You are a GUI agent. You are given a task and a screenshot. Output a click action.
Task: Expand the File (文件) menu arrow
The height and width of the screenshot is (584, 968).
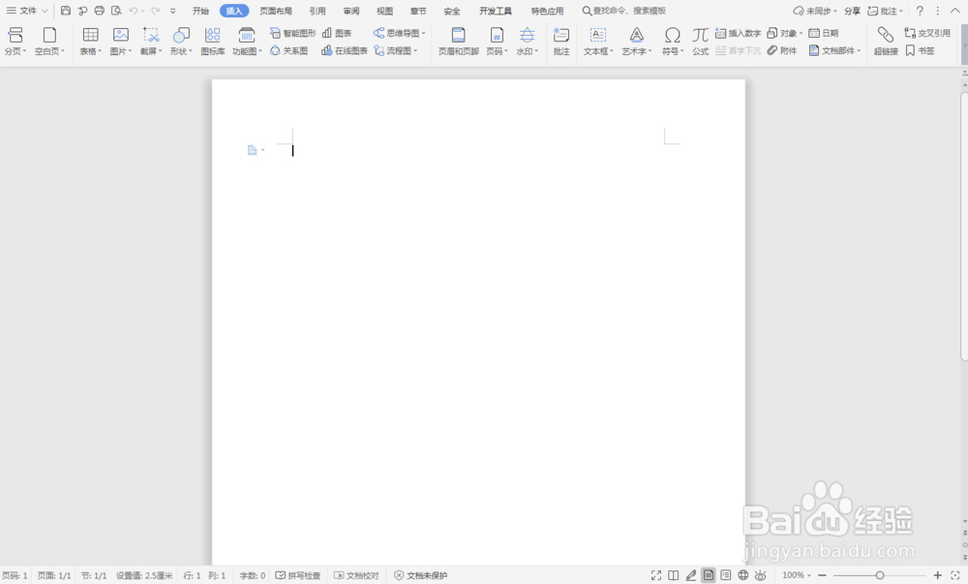[x=45, y=11]
